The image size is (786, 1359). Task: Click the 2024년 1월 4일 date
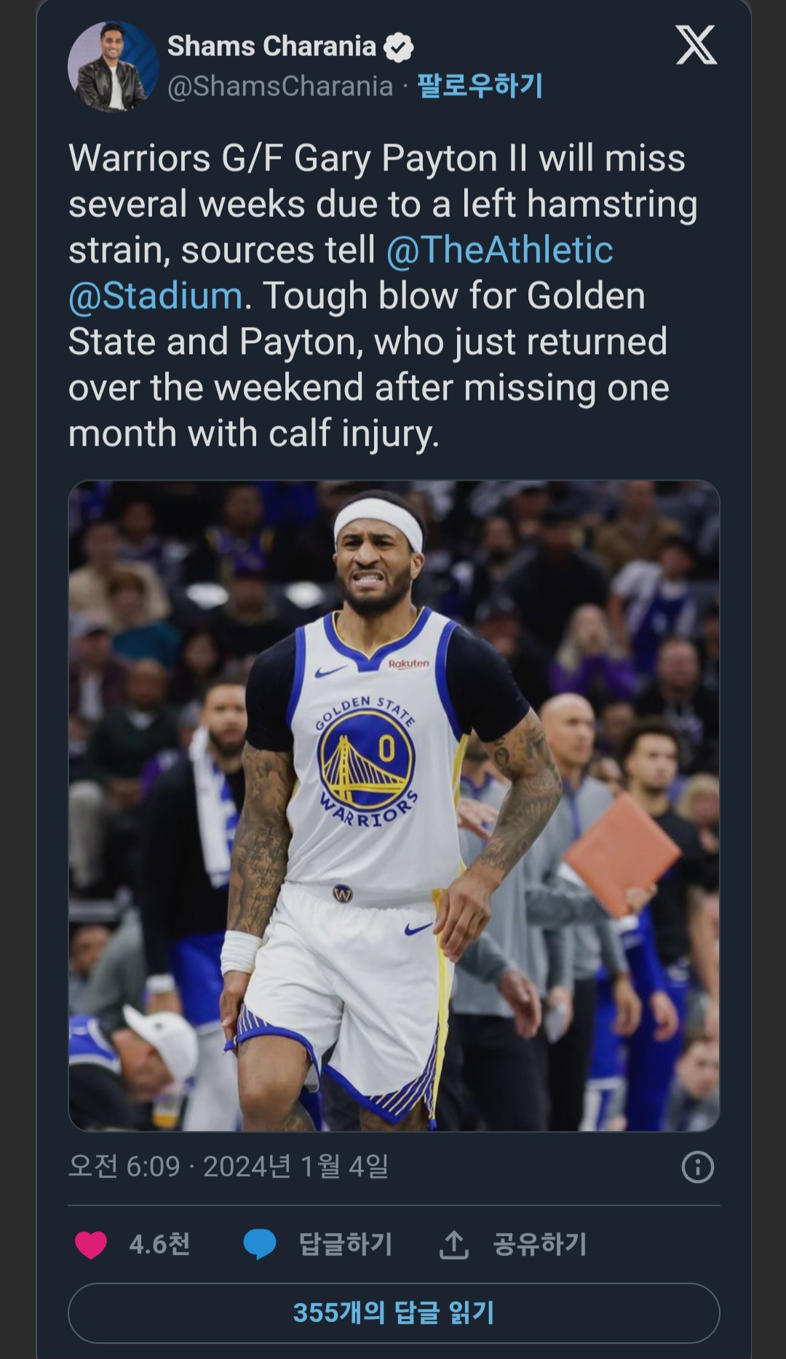coord(295,1166)
